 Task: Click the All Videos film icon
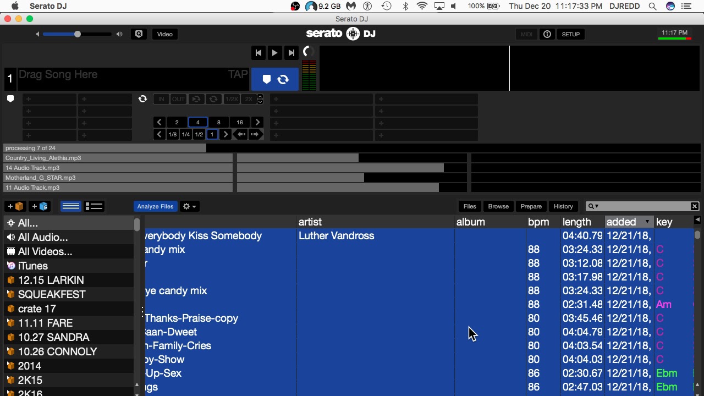(10, 251)
